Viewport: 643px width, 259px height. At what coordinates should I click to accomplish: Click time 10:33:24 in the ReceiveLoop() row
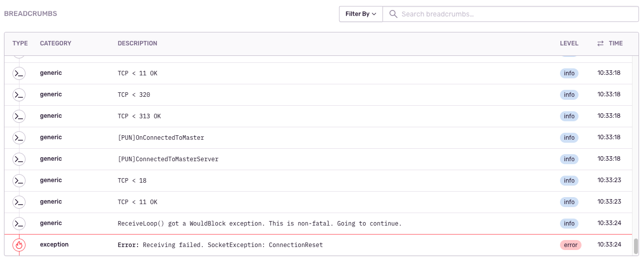tap(609, 224)
